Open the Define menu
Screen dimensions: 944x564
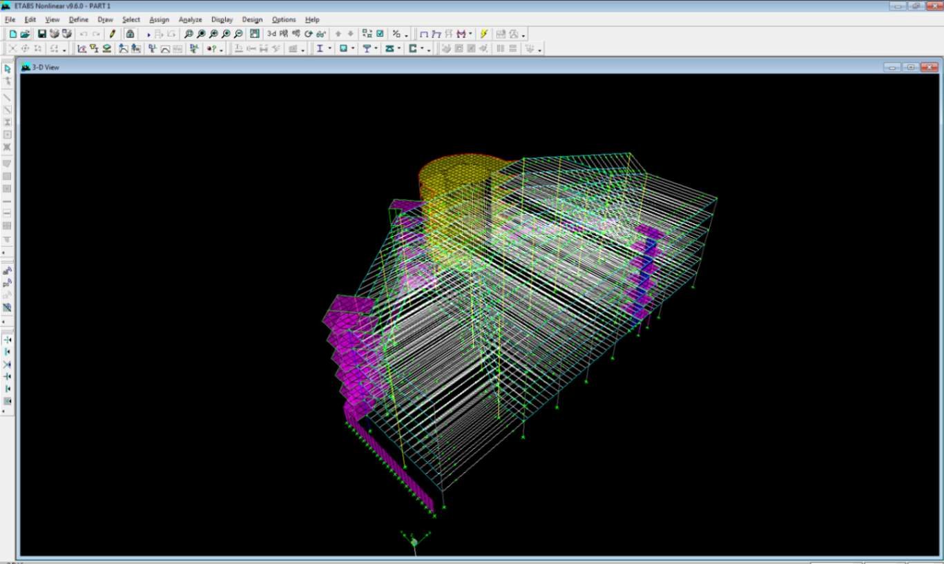click(x=79, y=19)
